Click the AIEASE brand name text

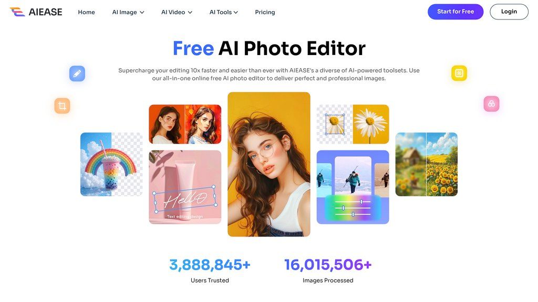pos(45,13)
